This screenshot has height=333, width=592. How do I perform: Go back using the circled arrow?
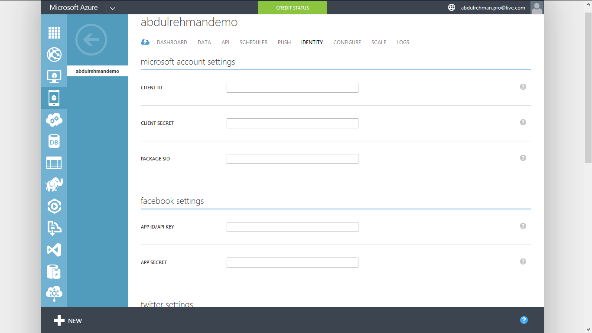(x=91, y=40)
